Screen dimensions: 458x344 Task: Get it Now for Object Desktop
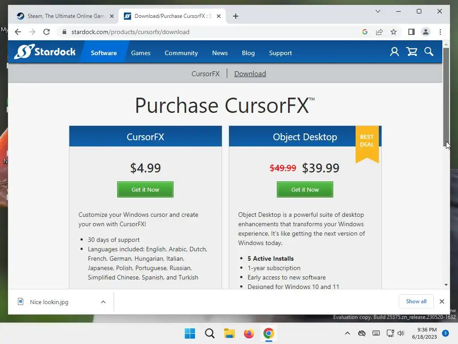[305, 189]
